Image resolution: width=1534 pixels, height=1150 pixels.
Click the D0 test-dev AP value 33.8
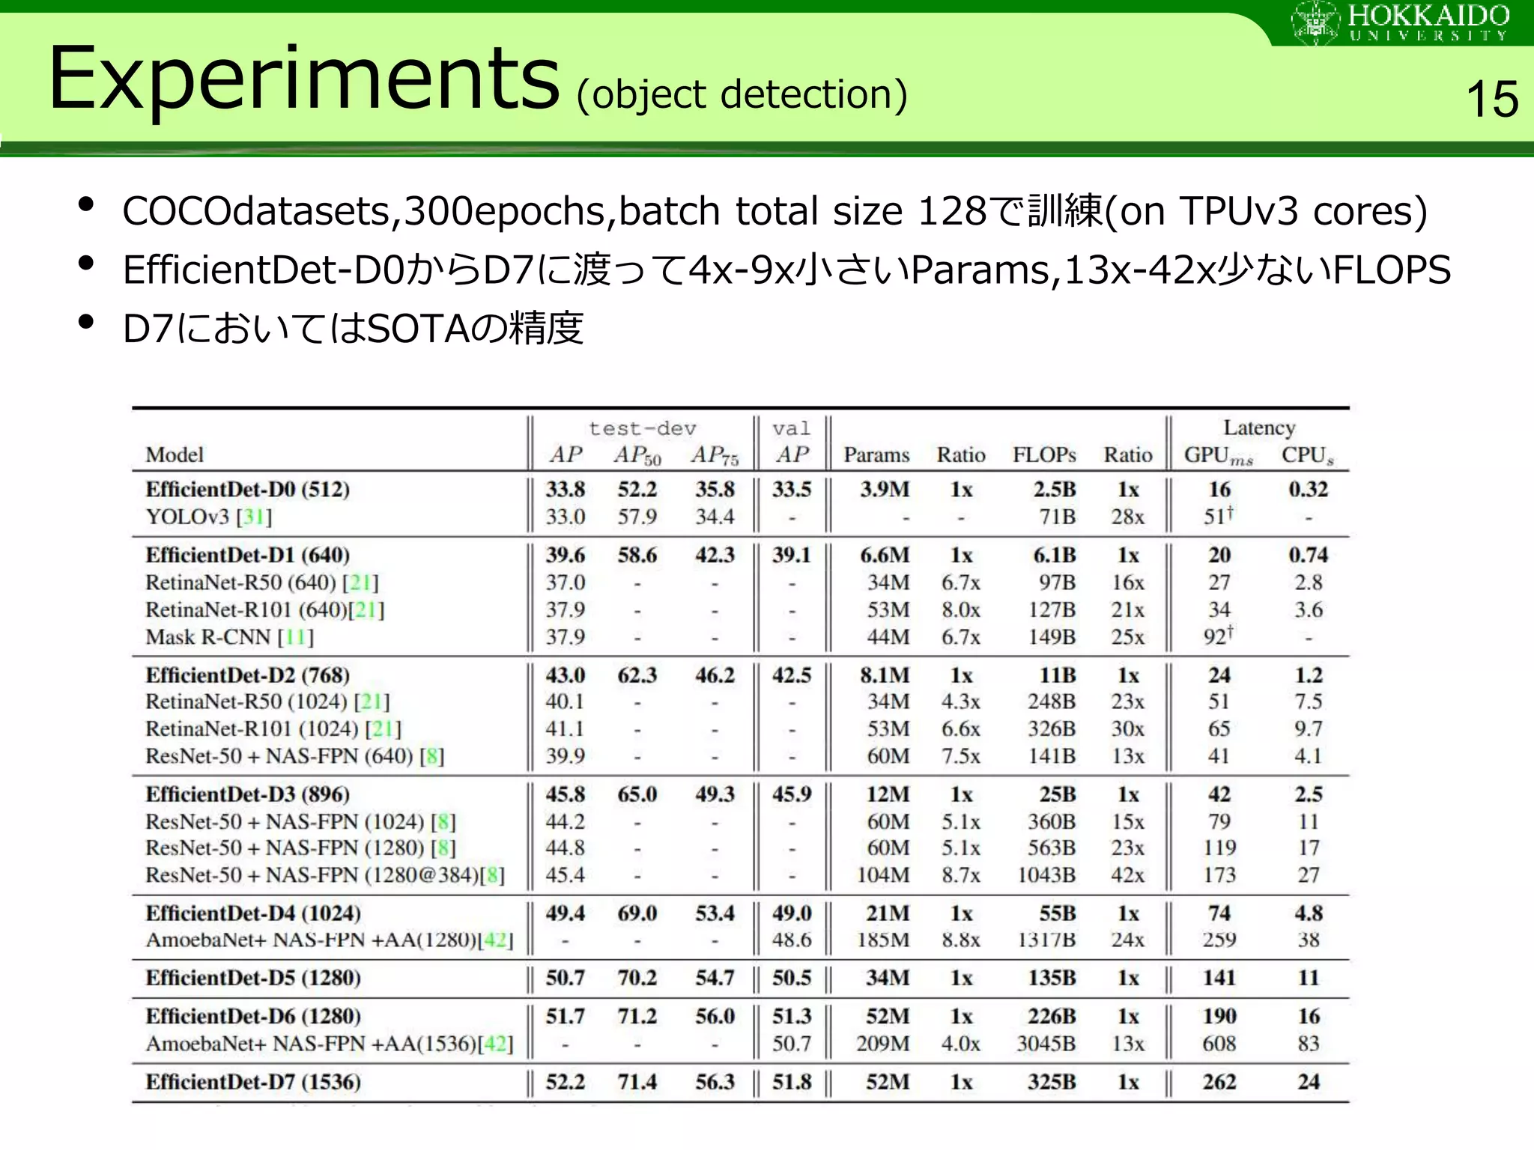tap(565, 490)
